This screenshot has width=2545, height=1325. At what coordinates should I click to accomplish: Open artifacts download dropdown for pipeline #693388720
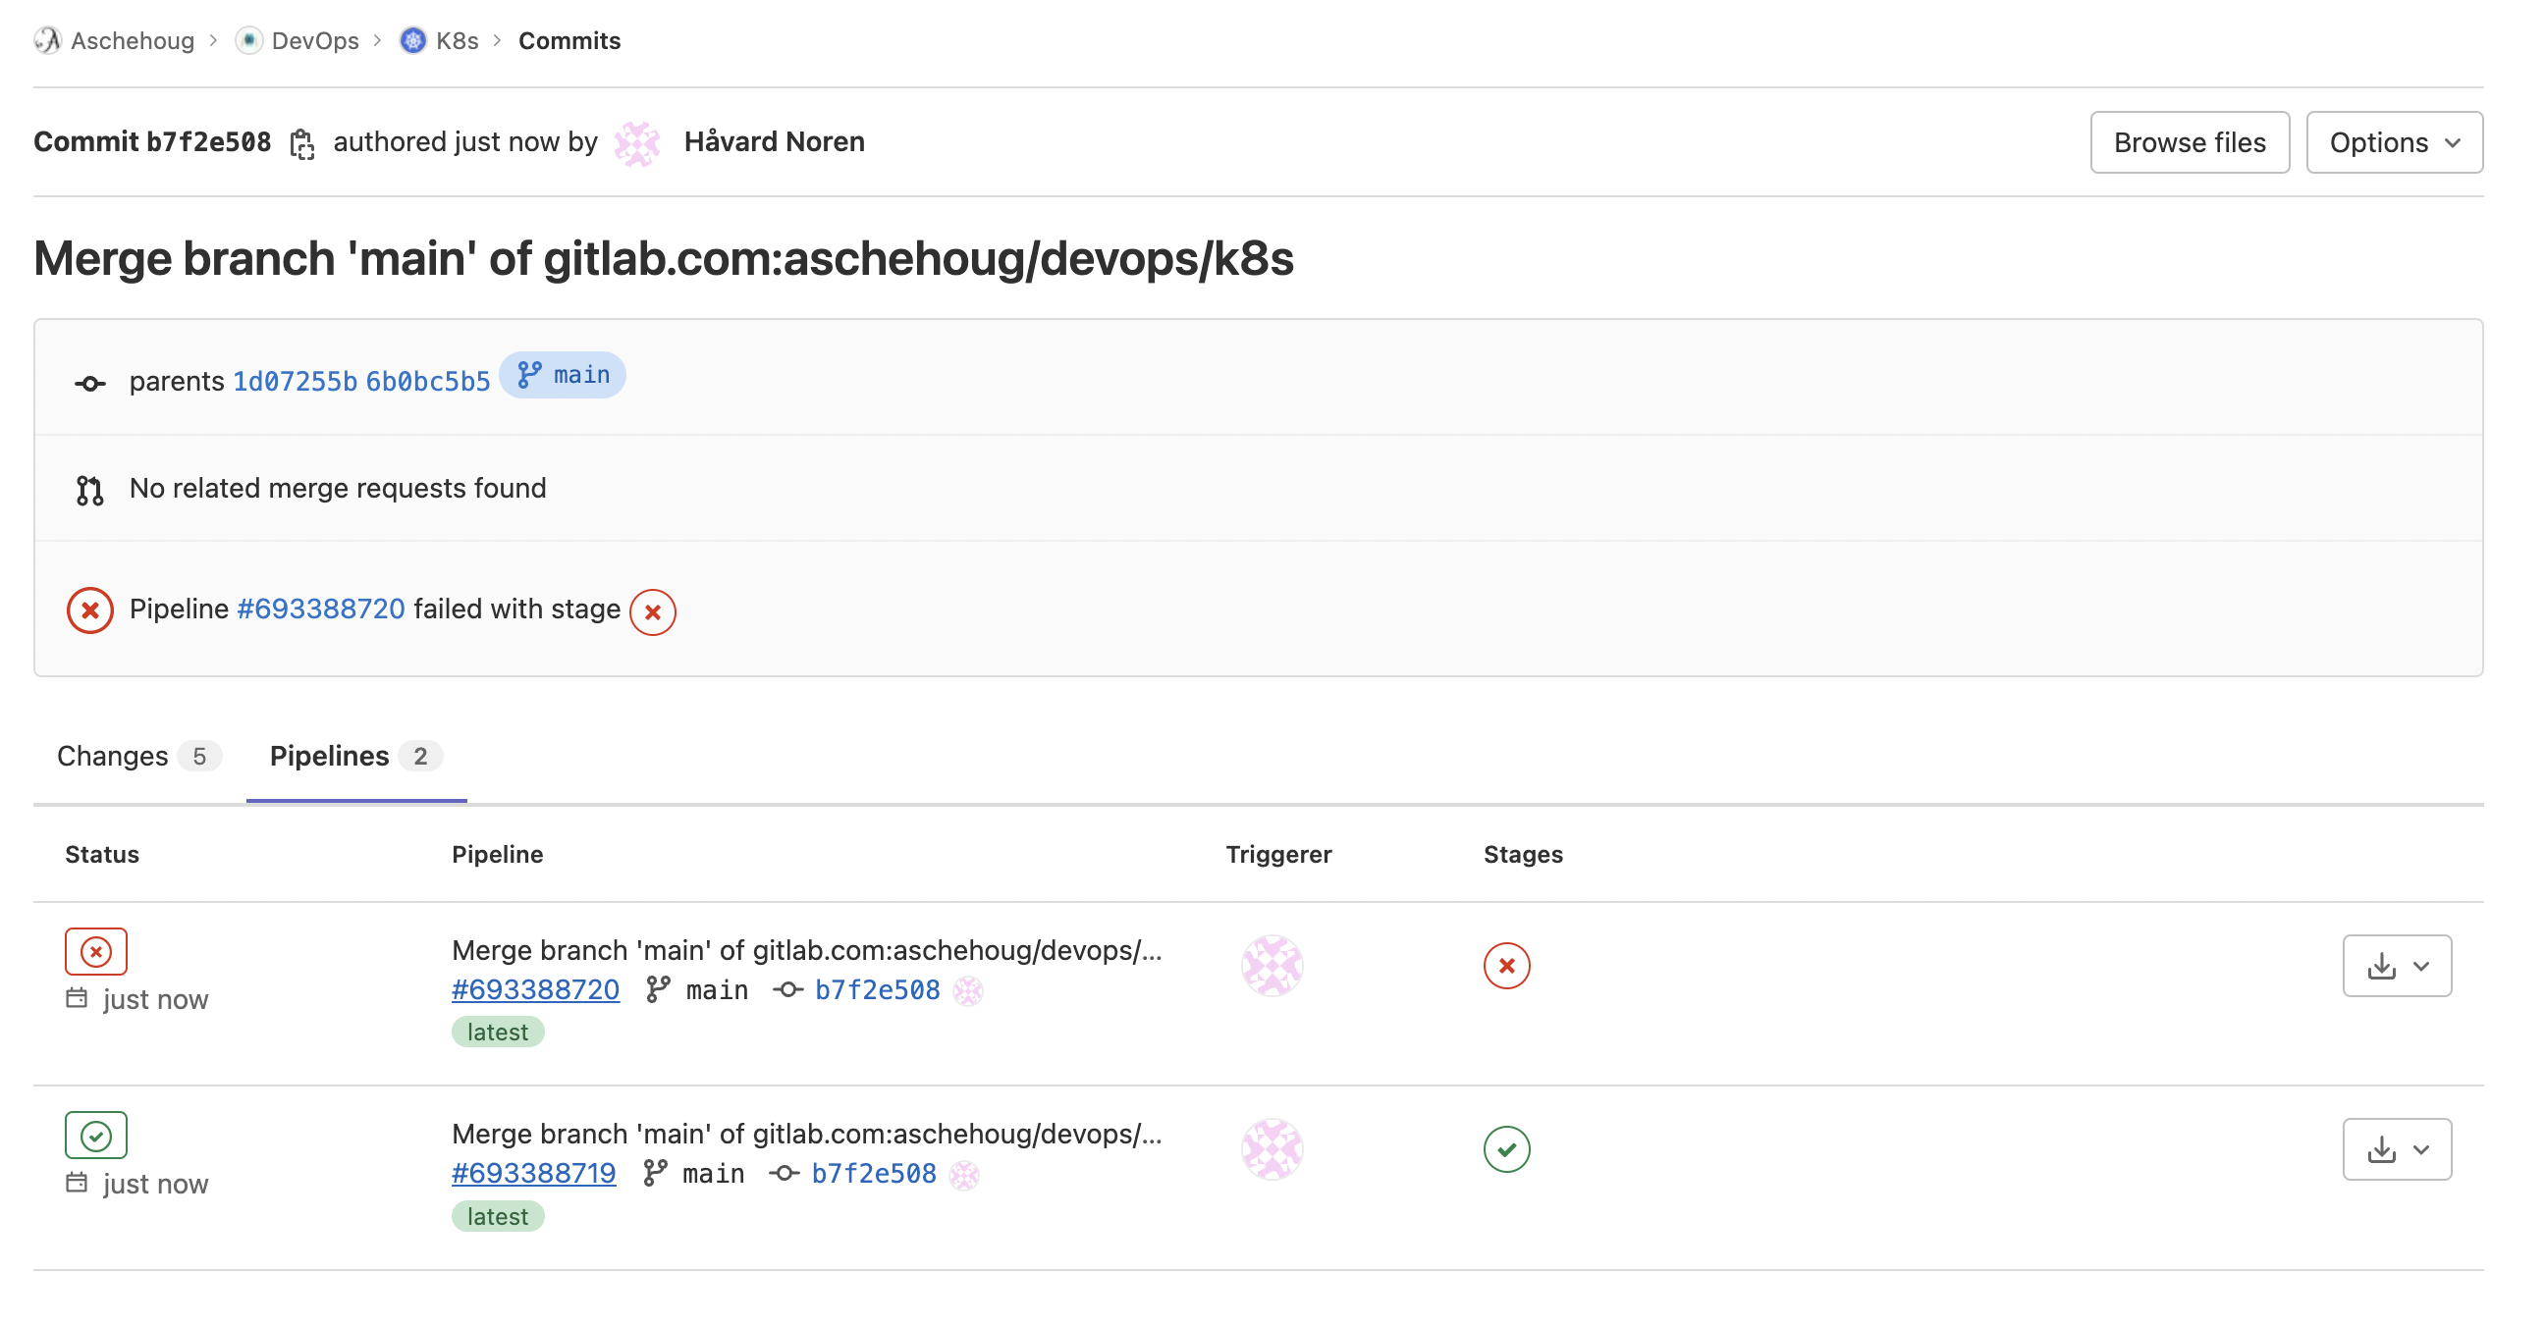pos(2397,966)
